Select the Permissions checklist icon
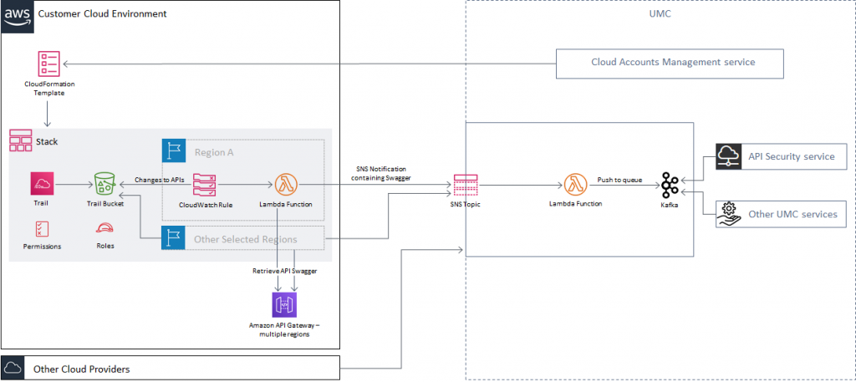856x382 pixels. [x=41, y=229]
